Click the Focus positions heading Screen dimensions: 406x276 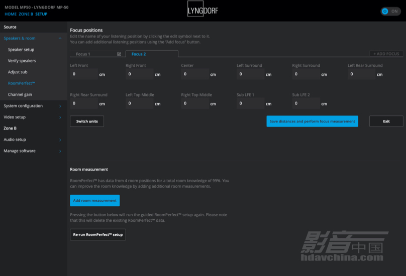click(86, 30)
